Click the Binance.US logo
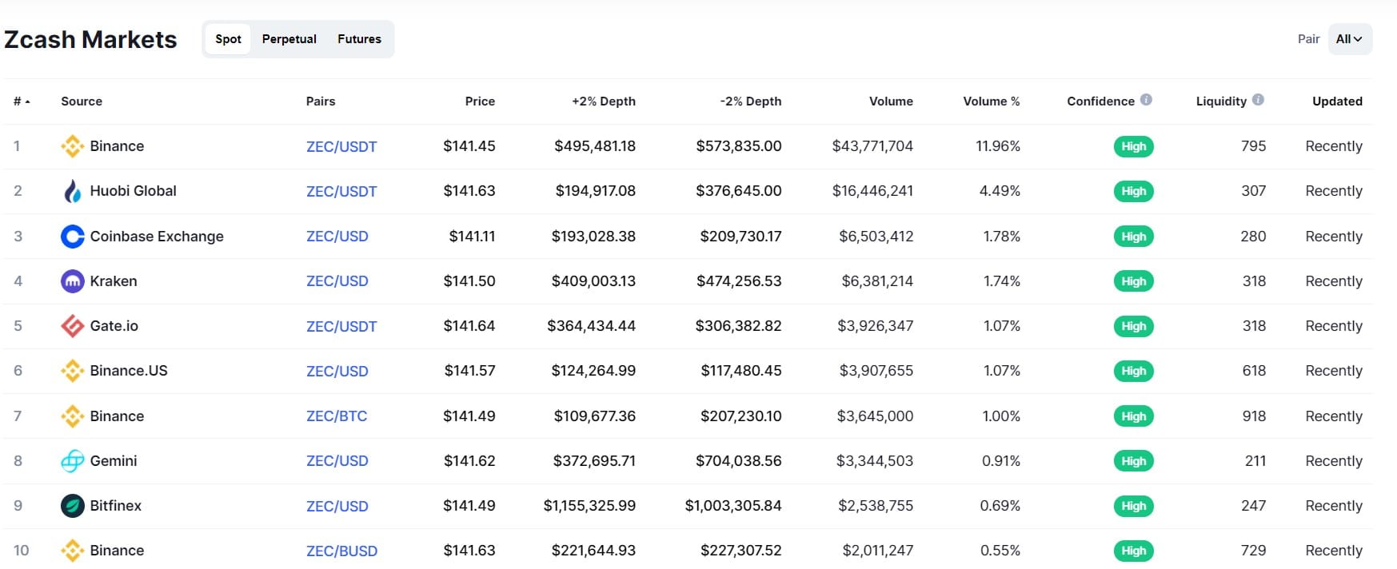This screenshot has height=569, width=1397. [x=73, y=371]
